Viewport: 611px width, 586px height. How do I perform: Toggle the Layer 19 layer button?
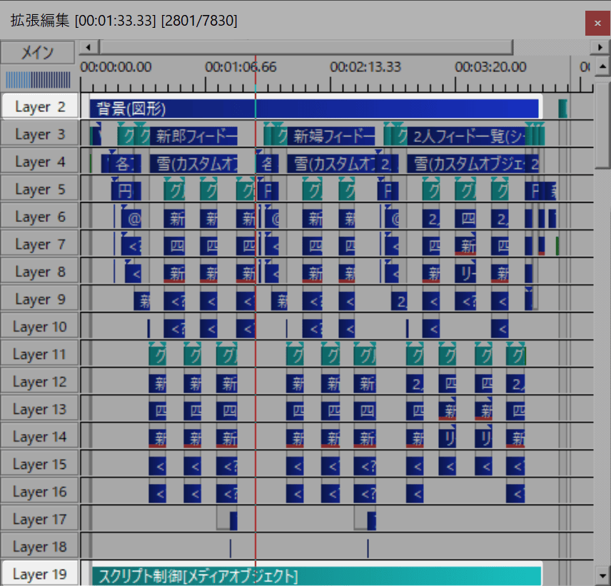pos(39,574)
